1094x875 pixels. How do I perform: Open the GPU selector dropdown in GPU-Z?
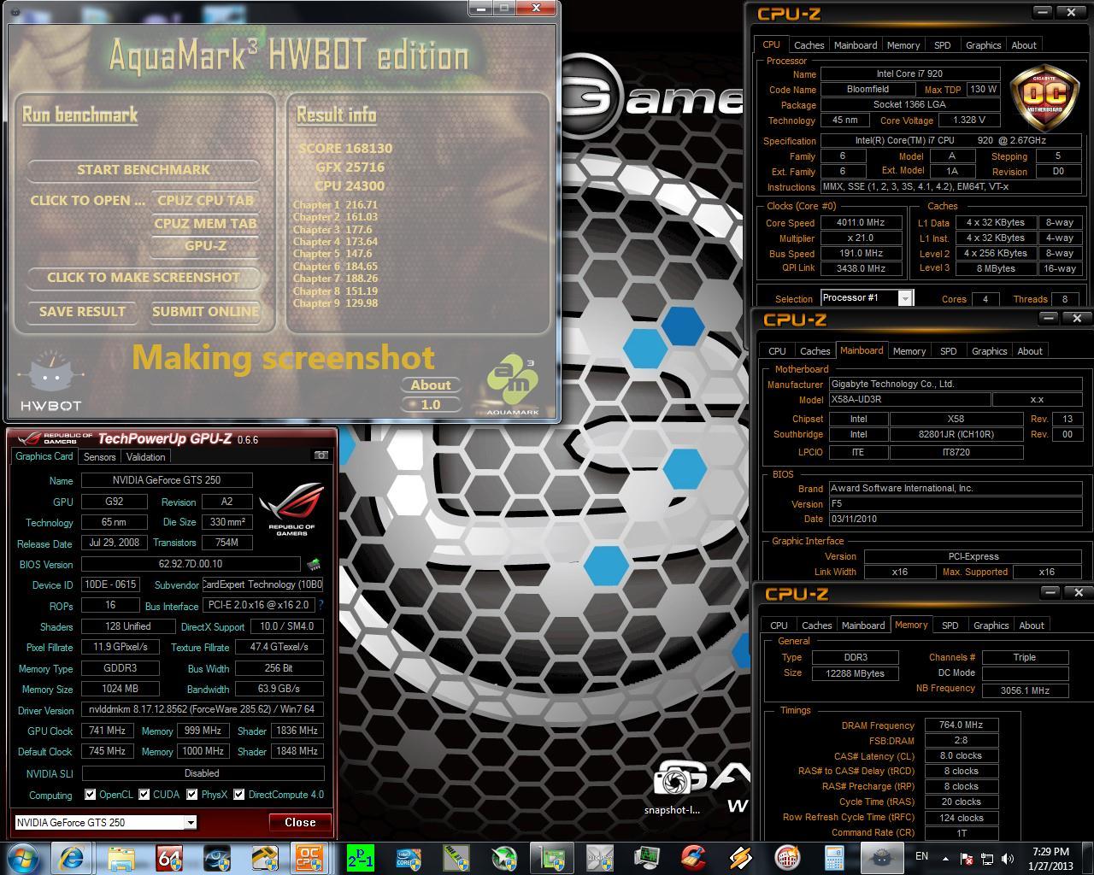[191, 823]
